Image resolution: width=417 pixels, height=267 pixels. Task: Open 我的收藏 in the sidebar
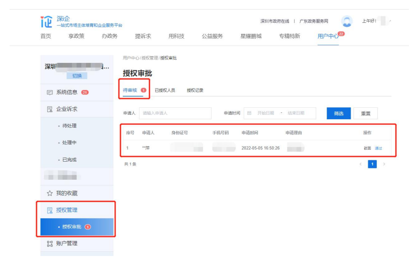click(77, 193)
